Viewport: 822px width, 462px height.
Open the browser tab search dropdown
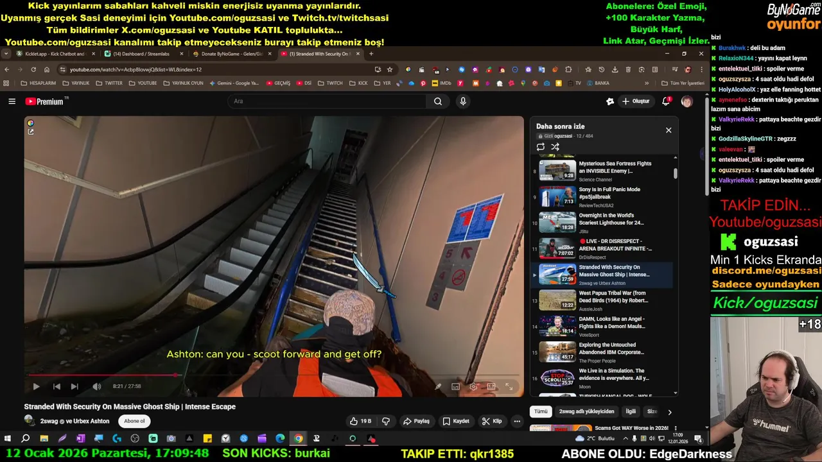(6, 54)
